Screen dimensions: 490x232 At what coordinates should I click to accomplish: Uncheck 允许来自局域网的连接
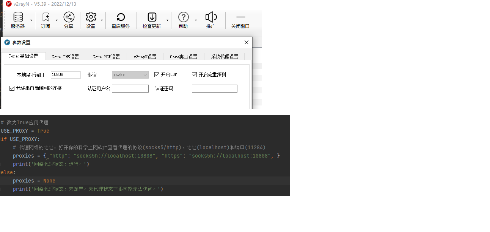click(12, 88)
